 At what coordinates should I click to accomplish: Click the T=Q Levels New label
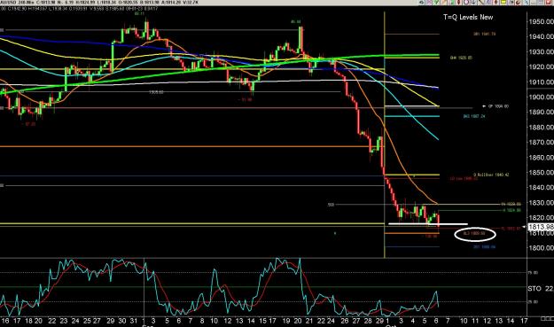tap(468, 17)
